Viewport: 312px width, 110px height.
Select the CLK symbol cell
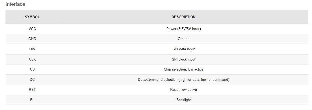(x=32, y=59)
